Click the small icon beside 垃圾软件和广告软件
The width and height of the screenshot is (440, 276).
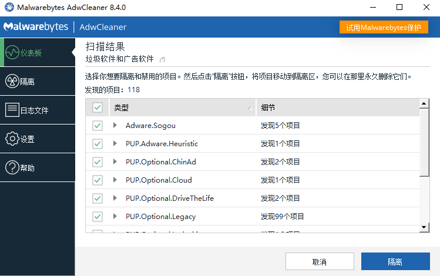pyautogui.click(x=163, y=59)
